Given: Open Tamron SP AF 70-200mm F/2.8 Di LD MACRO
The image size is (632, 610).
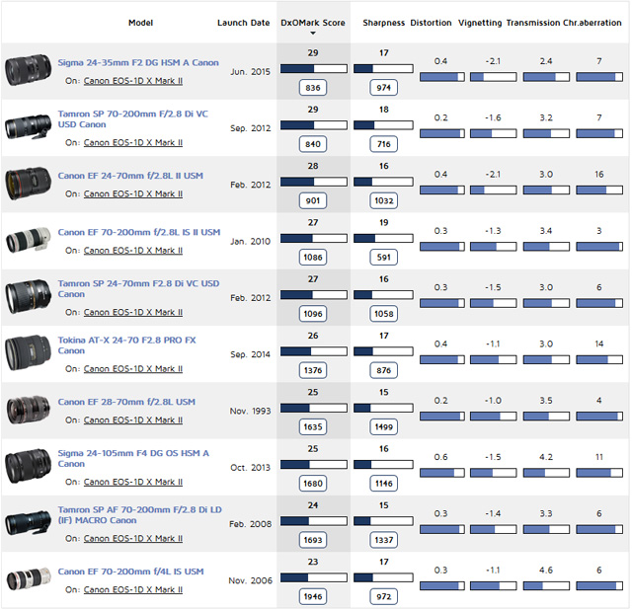Looking at the screenshot, I should pyautogui.click(x=139, y=515).
